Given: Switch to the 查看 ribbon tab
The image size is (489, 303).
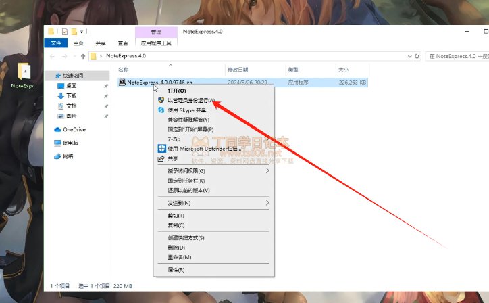Looking at the screenshot, I should pyautogui.click(x=123, y=43).
